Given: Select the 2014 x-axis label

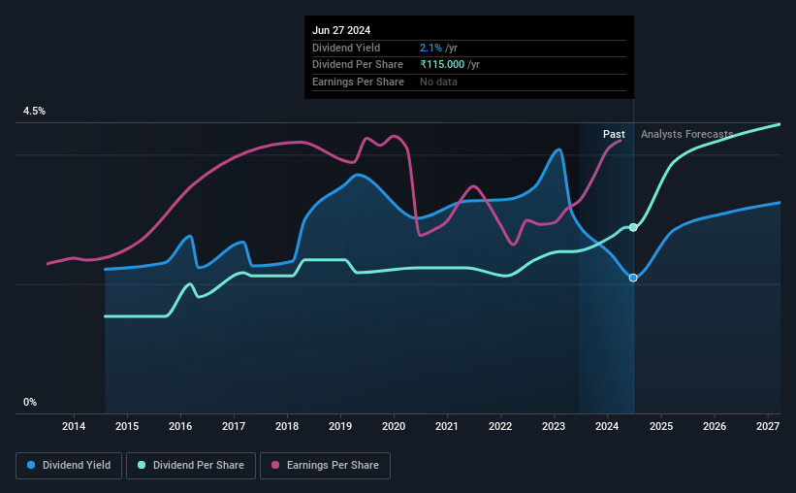Looking at the screenshot, I should [x=74, y=426].
